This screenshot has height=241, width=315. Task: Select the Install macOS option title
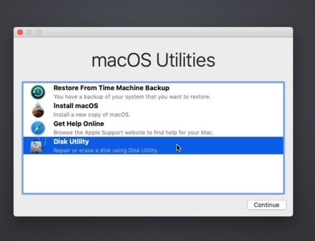(76, 106)
